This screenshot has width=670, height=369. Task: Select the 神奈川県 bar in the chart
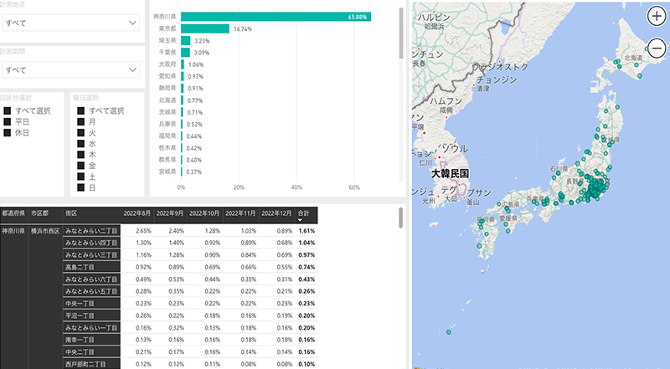click(276, 16)
